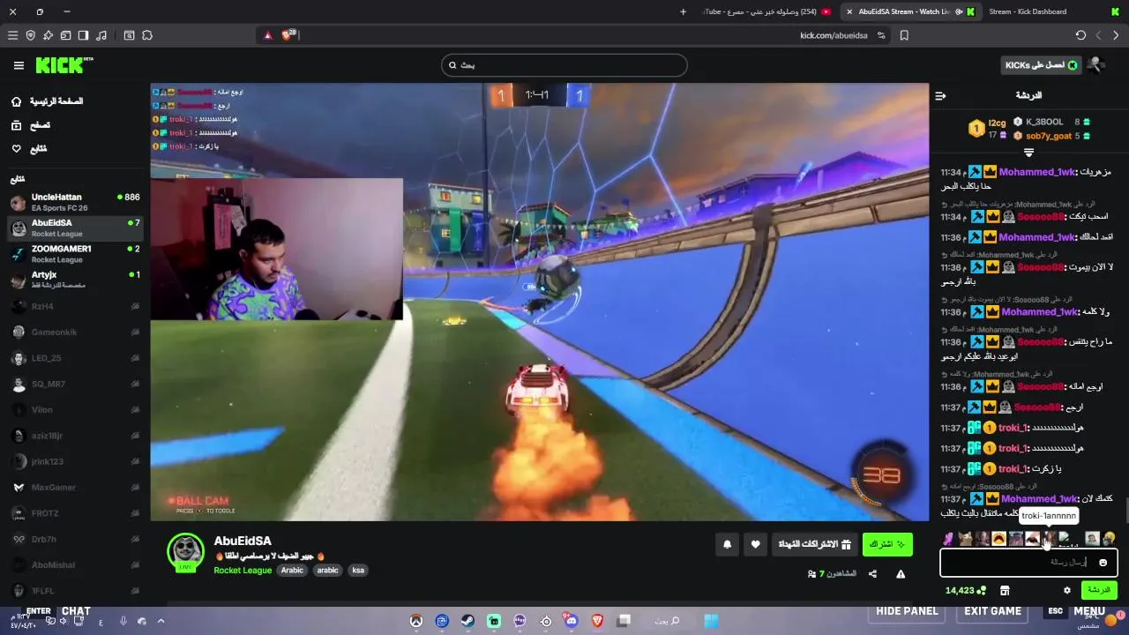This screenshot has height=635, width=1129.
Task: Expand the leaderboard chevron below gifters
Action: point(1028,153)
